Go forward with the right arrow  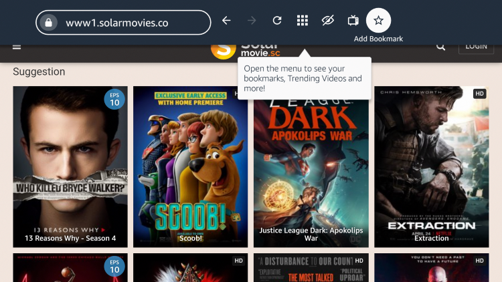[252, 21]
